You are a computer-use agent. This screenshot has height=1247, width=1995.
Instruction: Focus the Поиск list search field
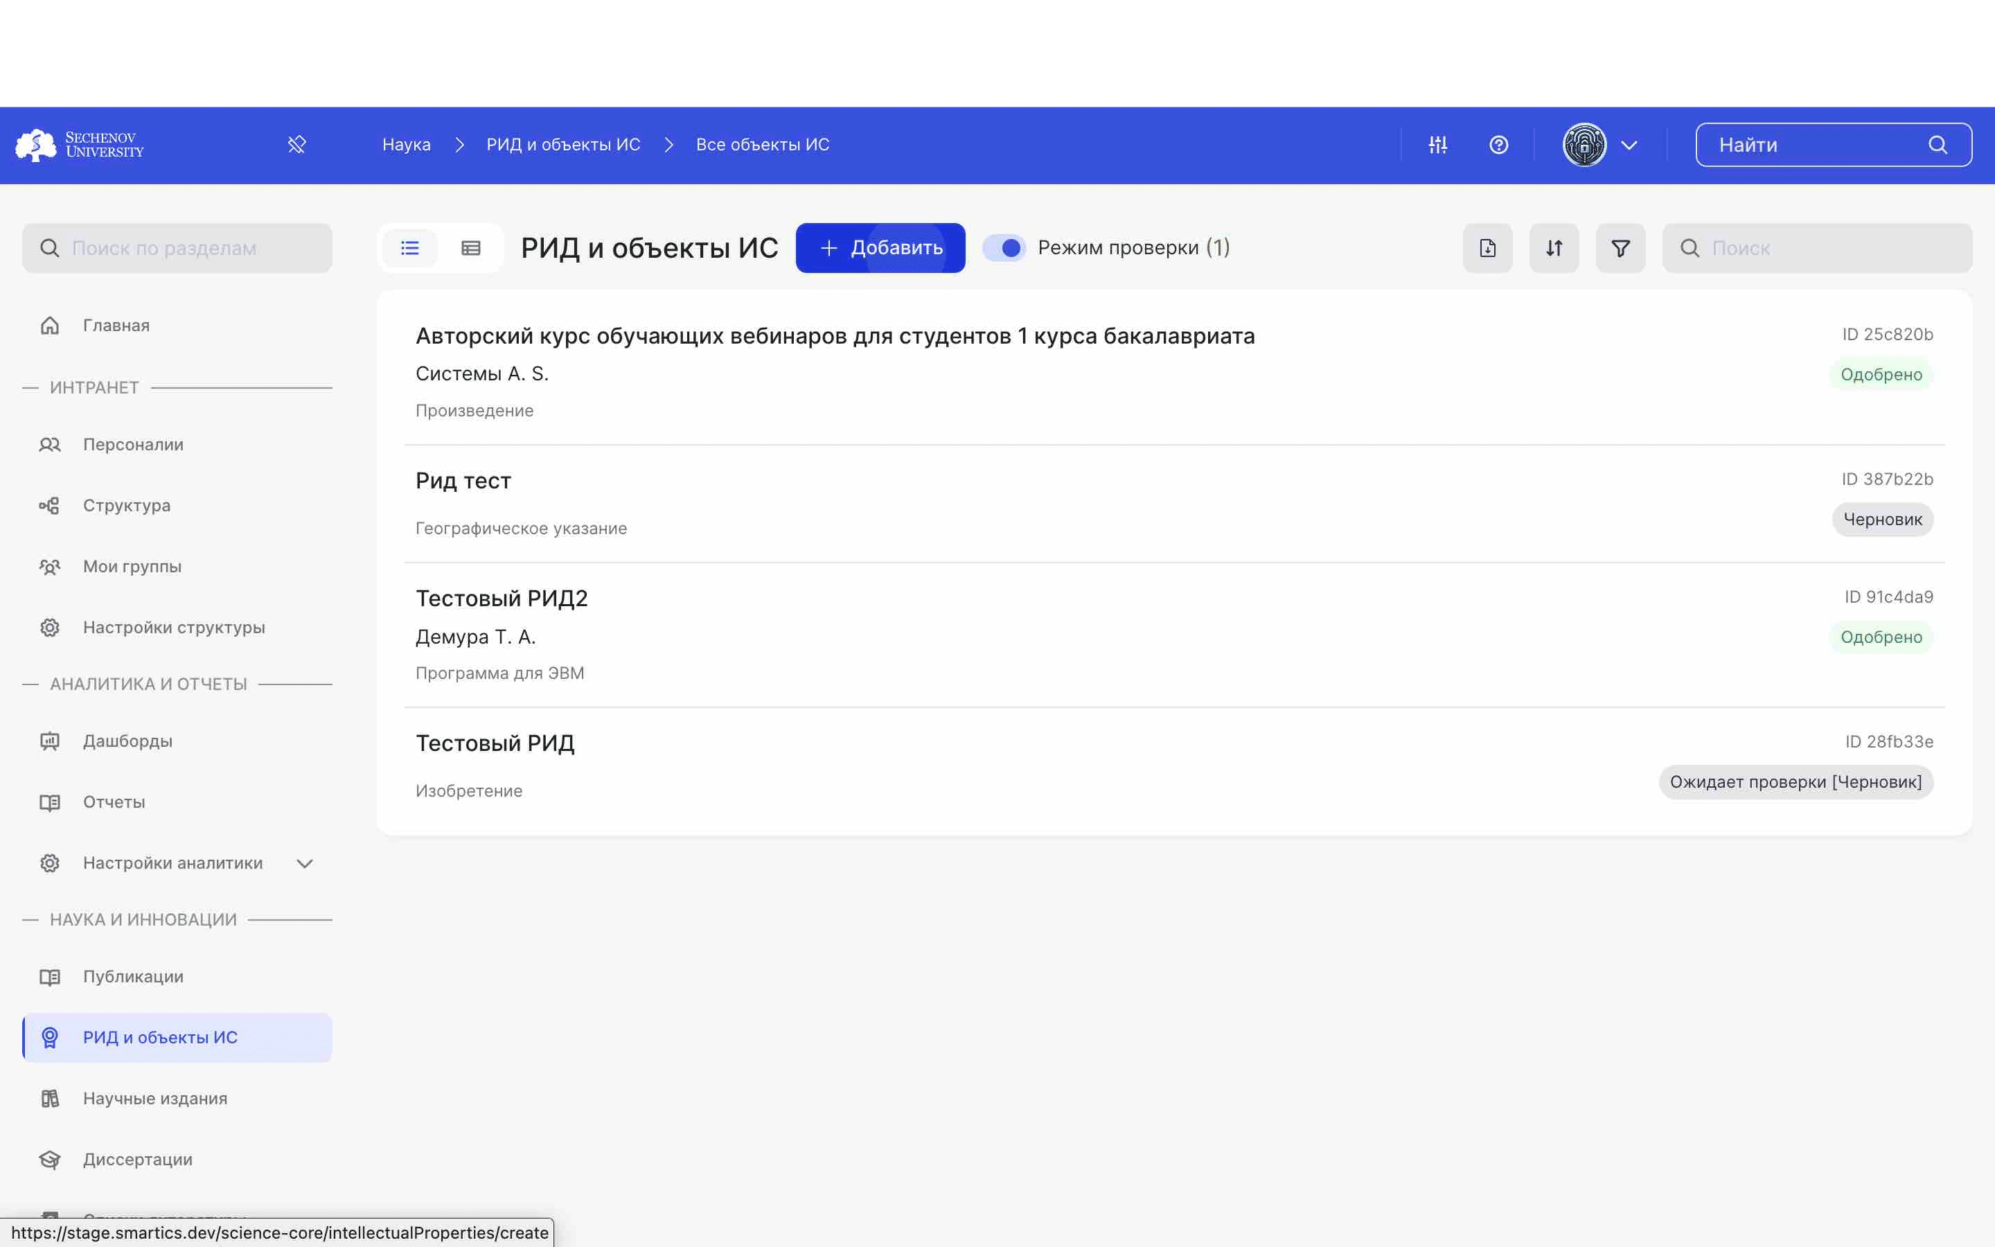click(1817, 247)
